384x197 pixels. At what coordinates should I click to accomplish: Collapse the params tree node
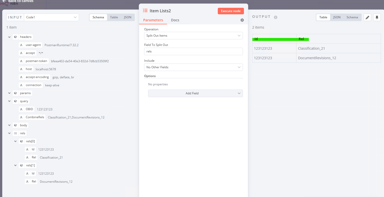[9, 93]
